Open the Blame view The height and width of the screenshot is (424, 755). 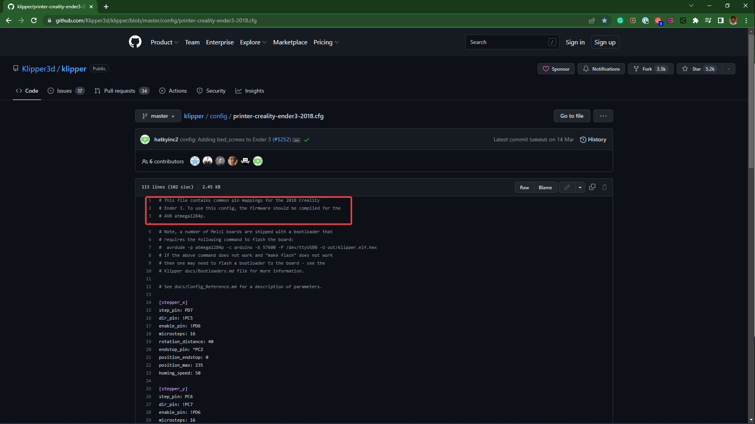click(545, 187)
